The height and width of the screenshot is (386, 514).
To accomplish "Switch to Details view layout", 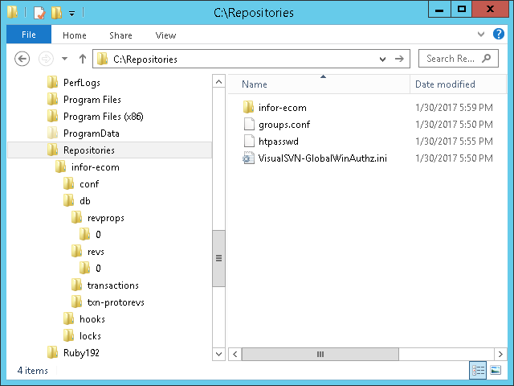I will (x=479, y=370).
